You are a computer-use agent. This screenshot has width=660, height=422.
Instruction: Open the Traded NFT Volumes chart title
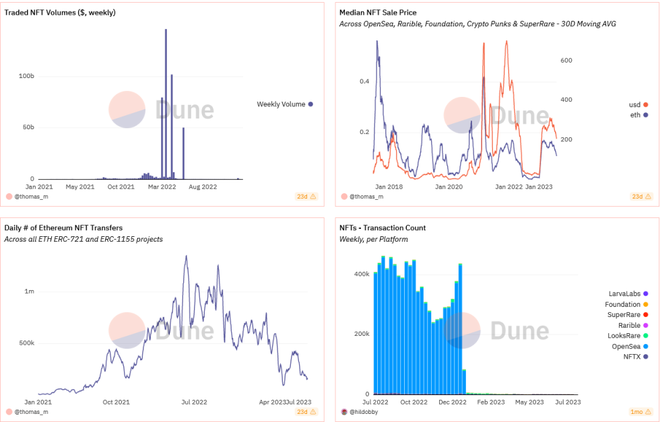coord(60,13)
